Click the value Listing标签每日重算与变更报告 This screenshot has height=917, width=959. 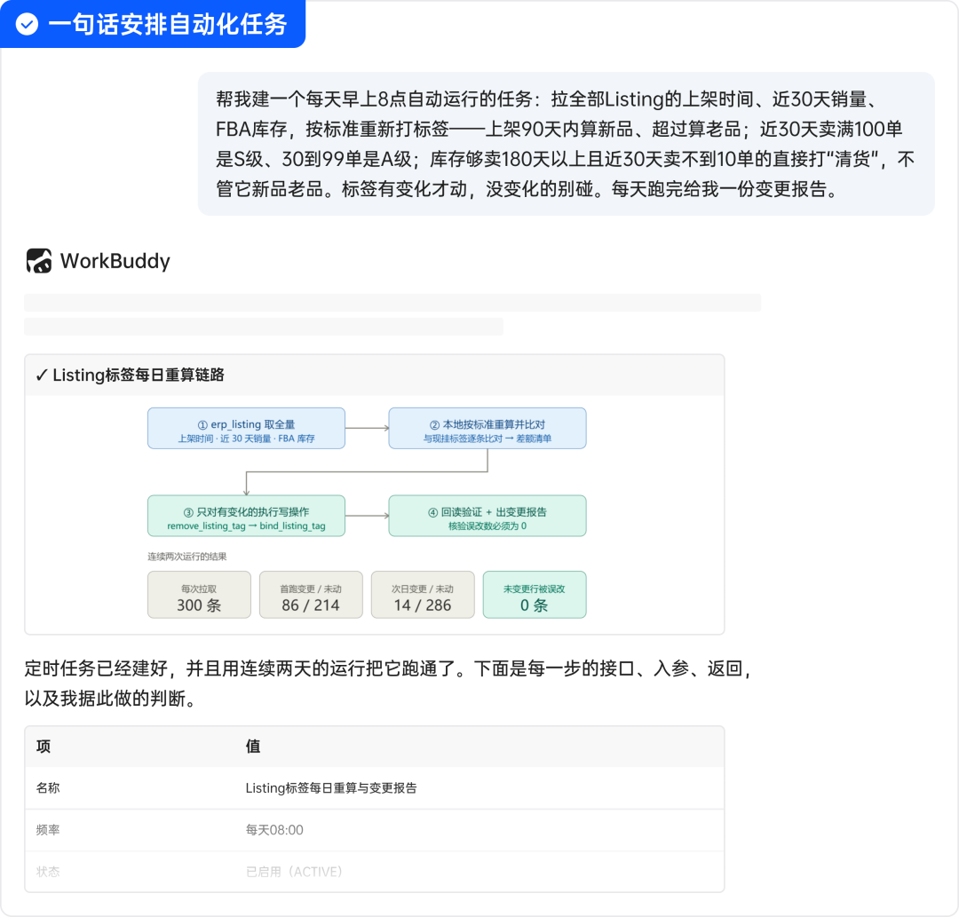click(x=331, y=788)
